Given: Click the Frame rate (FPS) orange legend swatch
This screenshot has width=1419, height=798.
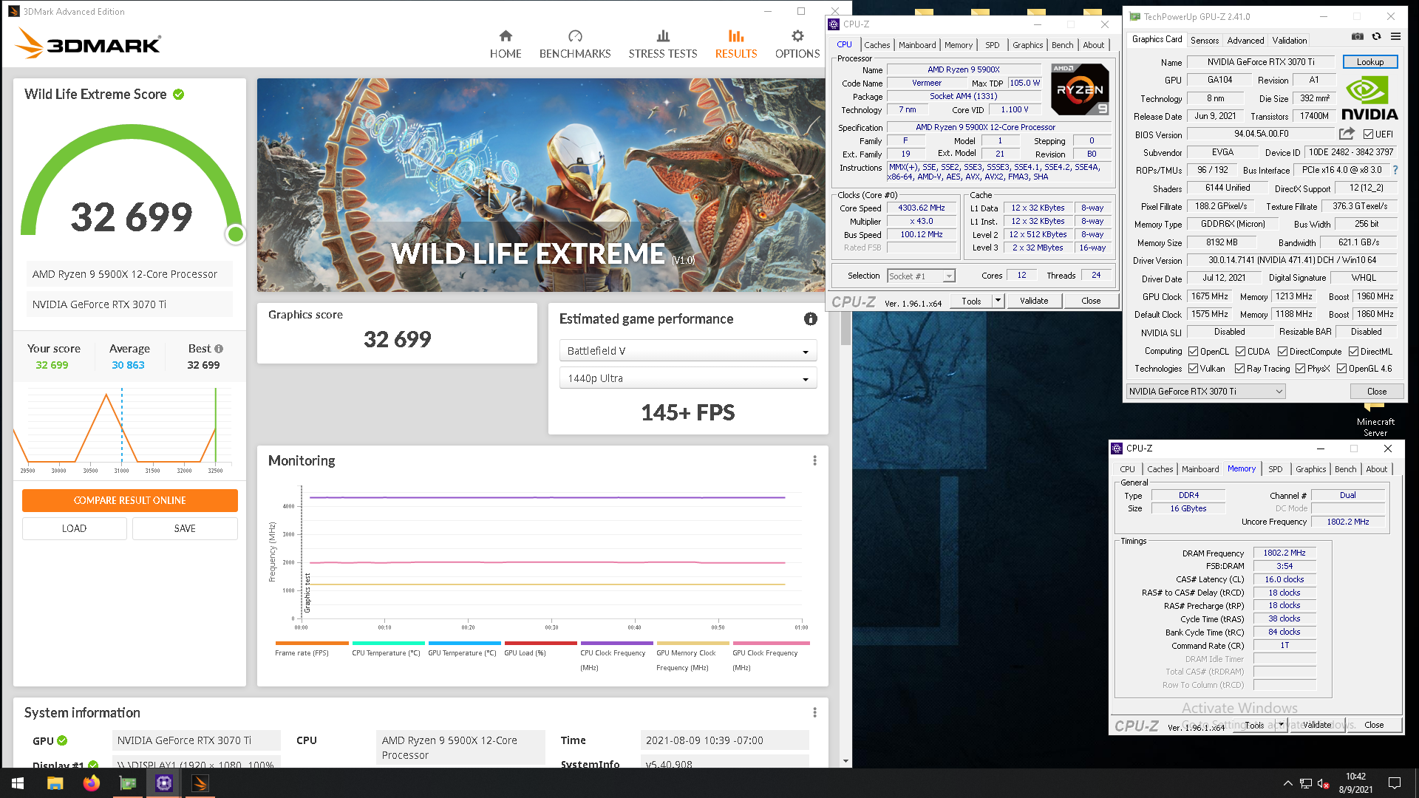Looking at the screenshot, I should point(311,644).
